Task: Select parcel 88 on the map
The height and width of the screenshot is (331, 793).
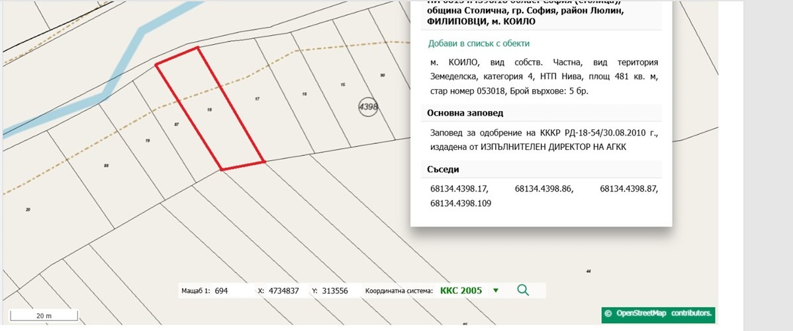Action: coord(106,165)
